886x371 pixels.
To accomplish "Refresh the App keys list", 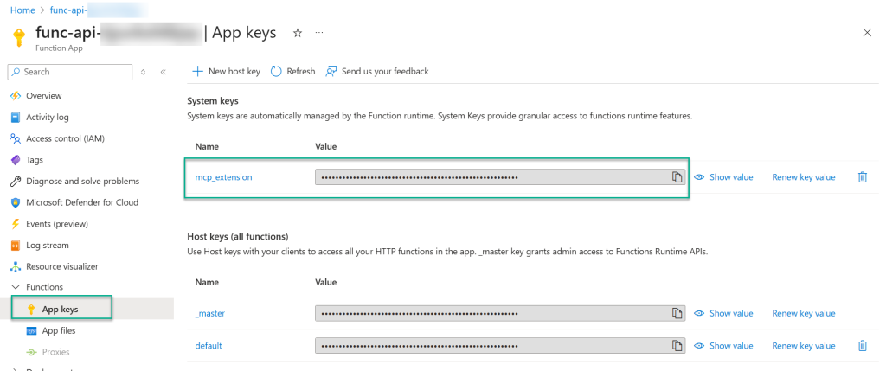I will tap(293, 71).
